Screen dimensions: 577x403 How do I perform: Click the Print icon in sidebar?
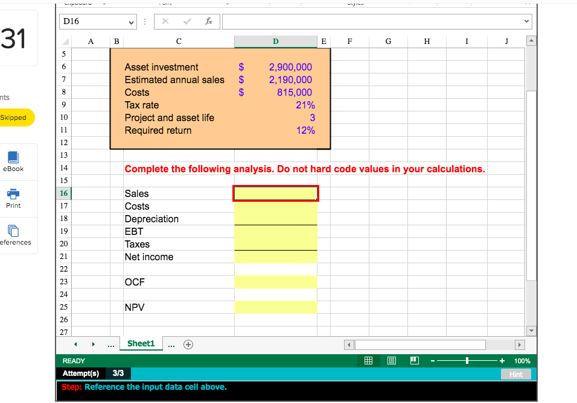click(x=13, y=194)
